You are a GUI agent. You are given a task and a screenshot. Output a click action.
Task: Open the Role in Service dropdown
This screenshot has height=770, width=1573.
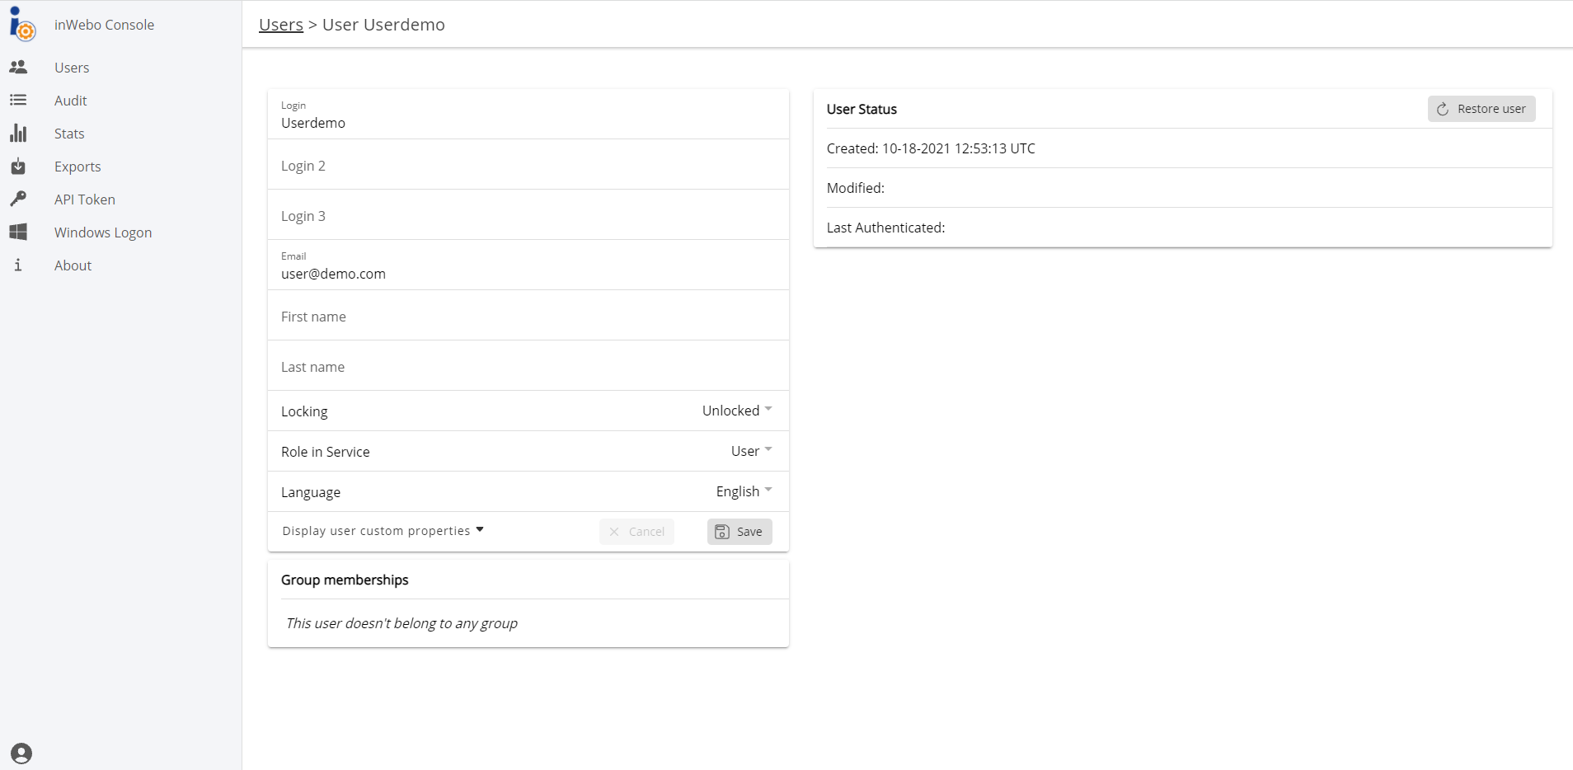[x=750, y=451]
